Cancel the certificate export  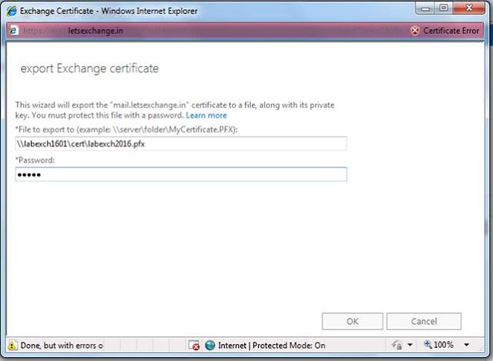[x=424, y=322]
